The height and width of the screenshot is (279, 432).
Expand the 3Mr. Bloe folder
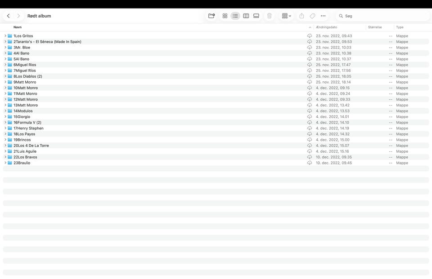pos(5,47)
